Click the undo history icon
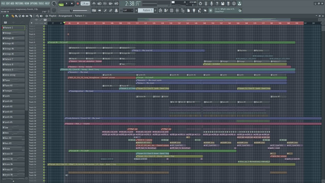Viewport: 325px width, 183px height. [x=200, y=4]
